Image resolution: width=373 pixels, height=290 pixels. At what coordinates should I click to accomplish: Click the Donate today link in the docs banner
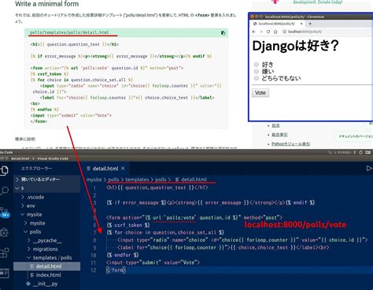pyautogui.click(x=330, y=2)
